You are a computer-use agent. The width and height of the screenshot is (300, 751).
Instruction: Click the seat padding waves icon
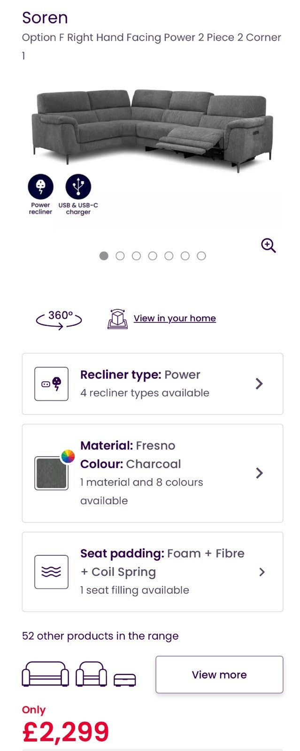click(x=51, y=572)
